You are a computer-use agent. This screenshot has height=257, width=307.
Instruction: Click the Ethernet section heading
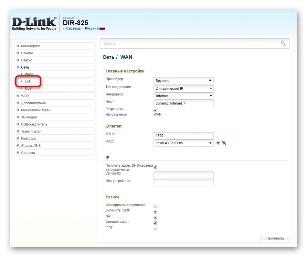113,126
